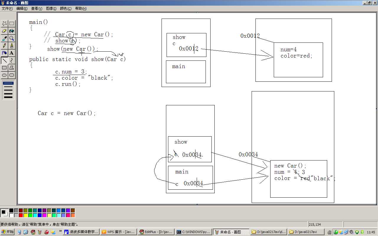The height and width of the screenshot is (236, 378).
Task: Open the 编辑(E) menu
Action: 22,9
